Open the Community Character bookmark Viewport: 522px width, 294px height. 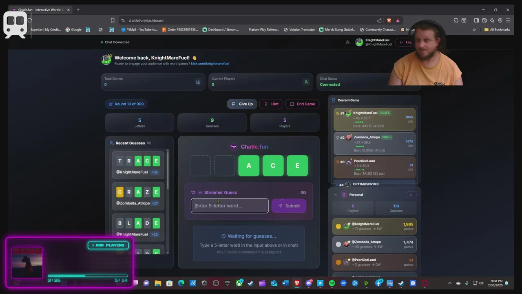click(378, 29)
